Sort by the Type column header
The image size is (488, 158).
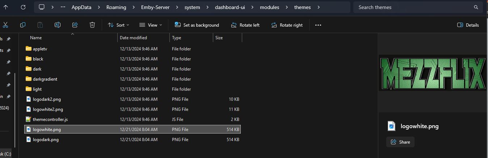pyautogui.click(x=177, y=37)
